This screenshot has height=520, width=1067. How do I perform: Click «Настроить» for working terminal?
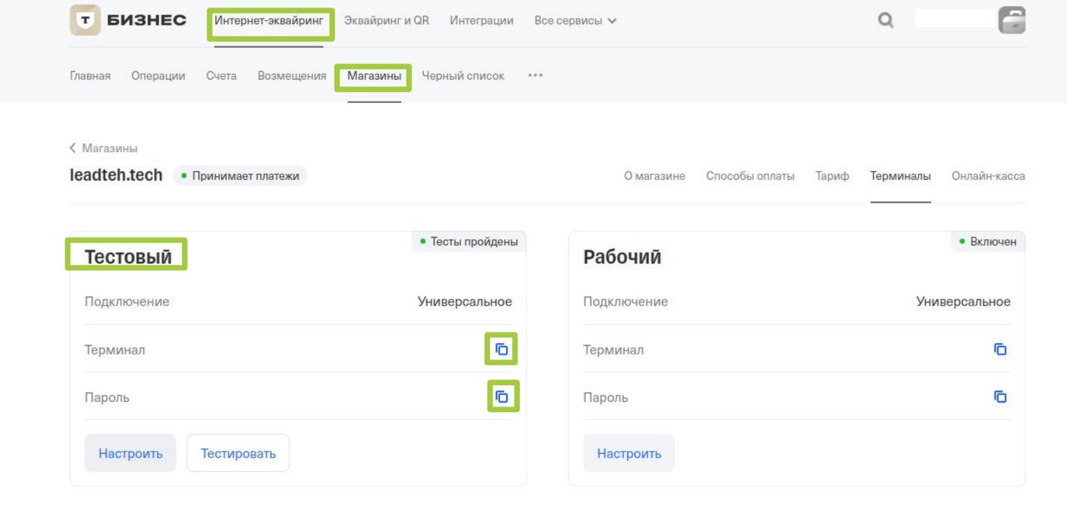click(x=629, y=454)
